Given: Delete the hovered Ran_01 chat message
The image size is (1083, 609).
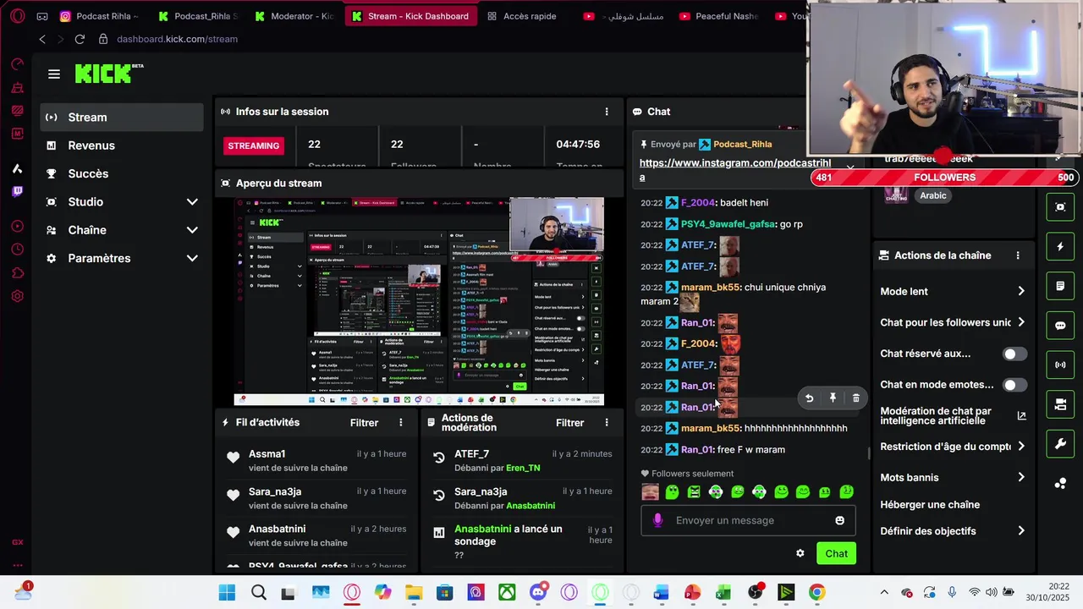Looking at the screenshot, I should point(856,398).
